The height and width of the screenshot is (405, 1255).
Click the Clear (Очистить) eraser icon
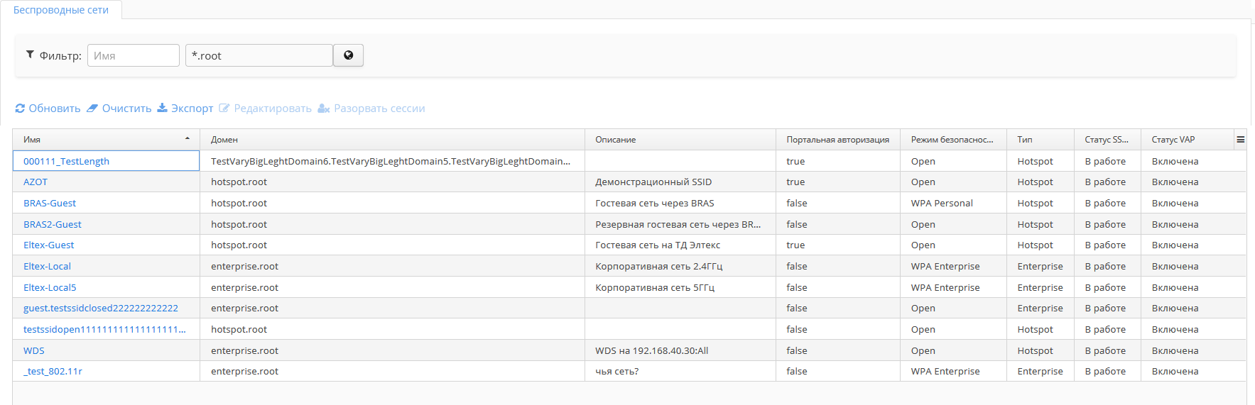click(92, 109)
